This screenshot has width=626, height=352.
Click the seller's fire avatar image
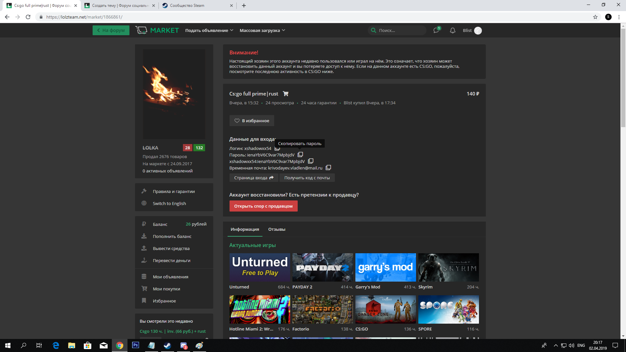174,94
